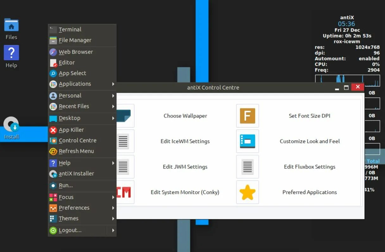
Task: Click the Edit Fluxbox Settings label
Action: click(x=310, y=167)
